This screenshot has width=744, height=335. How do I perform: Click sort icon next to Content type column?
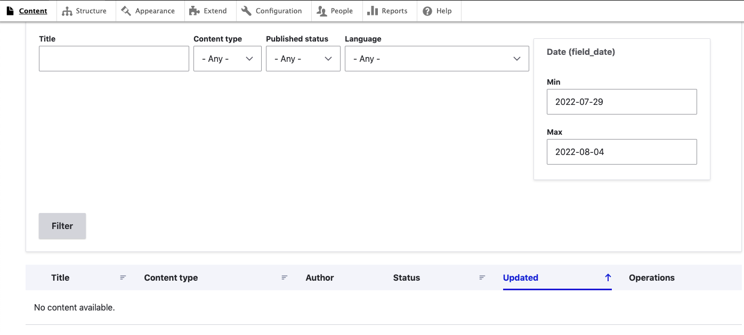coord(285,277)
